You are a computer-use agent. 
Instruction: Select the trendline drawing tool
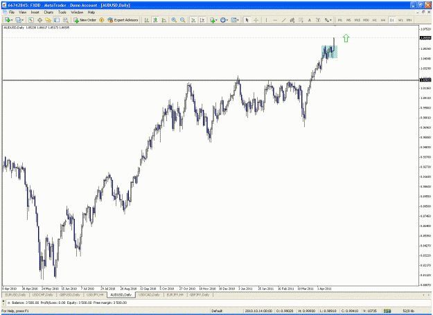point(283,20)
